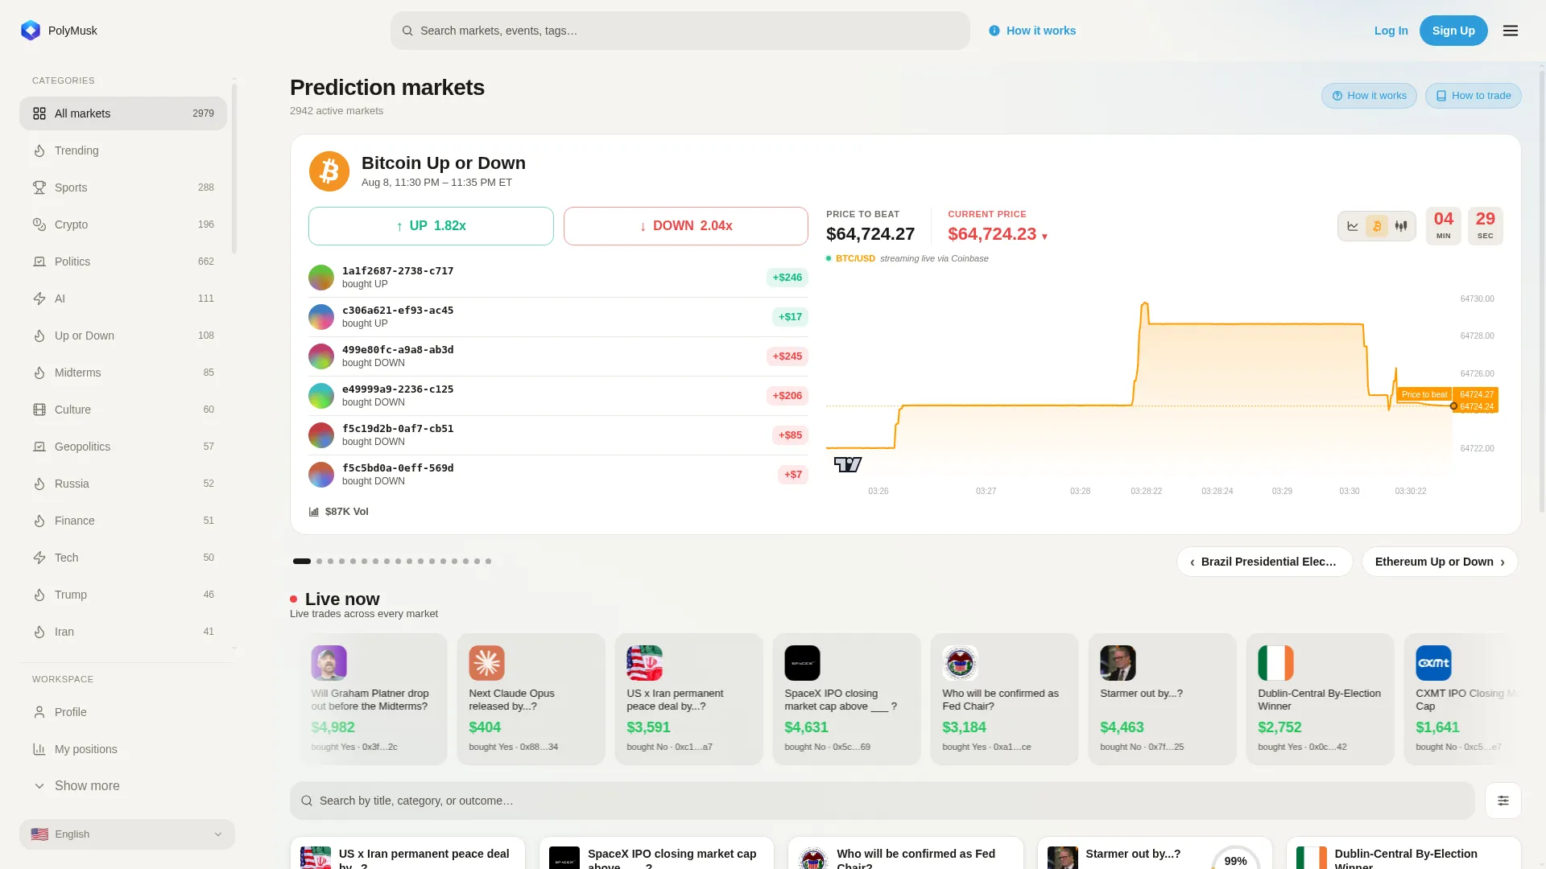Open the English language dropdown

click(x=127, y=834)
